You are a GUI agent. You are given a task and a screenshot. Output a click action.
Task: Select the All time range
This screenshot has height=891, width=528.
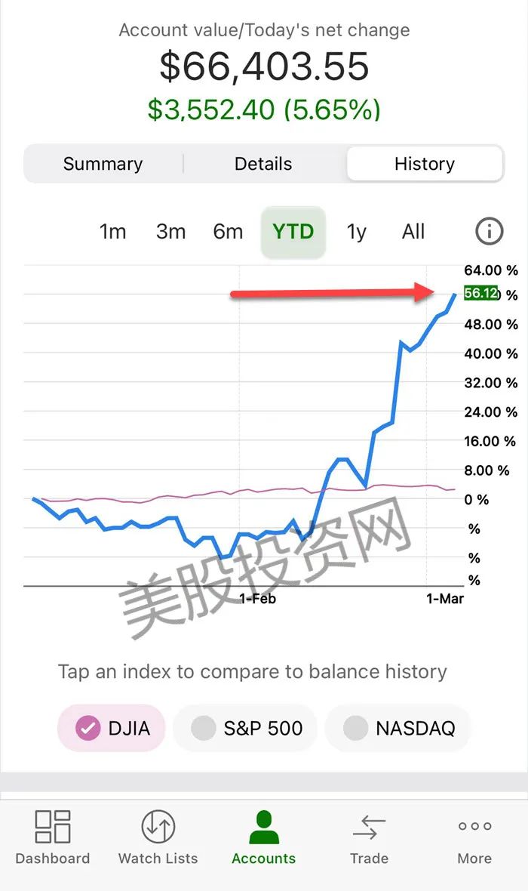413,232
